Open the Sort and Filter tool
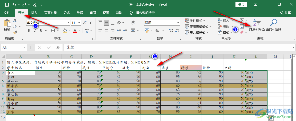 257,25
